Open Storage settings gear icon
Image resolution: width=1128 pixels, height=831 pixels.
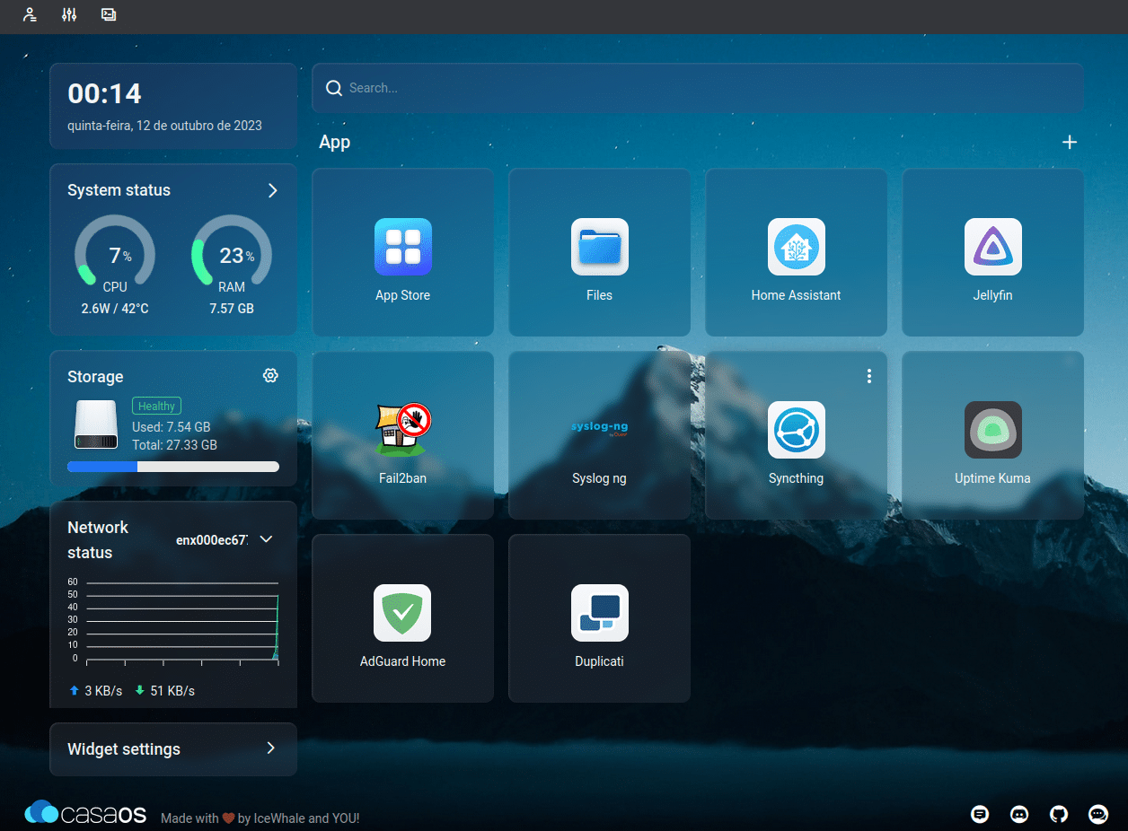(x=270, y=375)
